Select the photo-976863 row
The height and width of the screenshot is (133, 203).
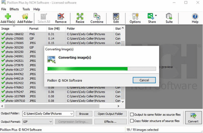(x=60, y=87)
